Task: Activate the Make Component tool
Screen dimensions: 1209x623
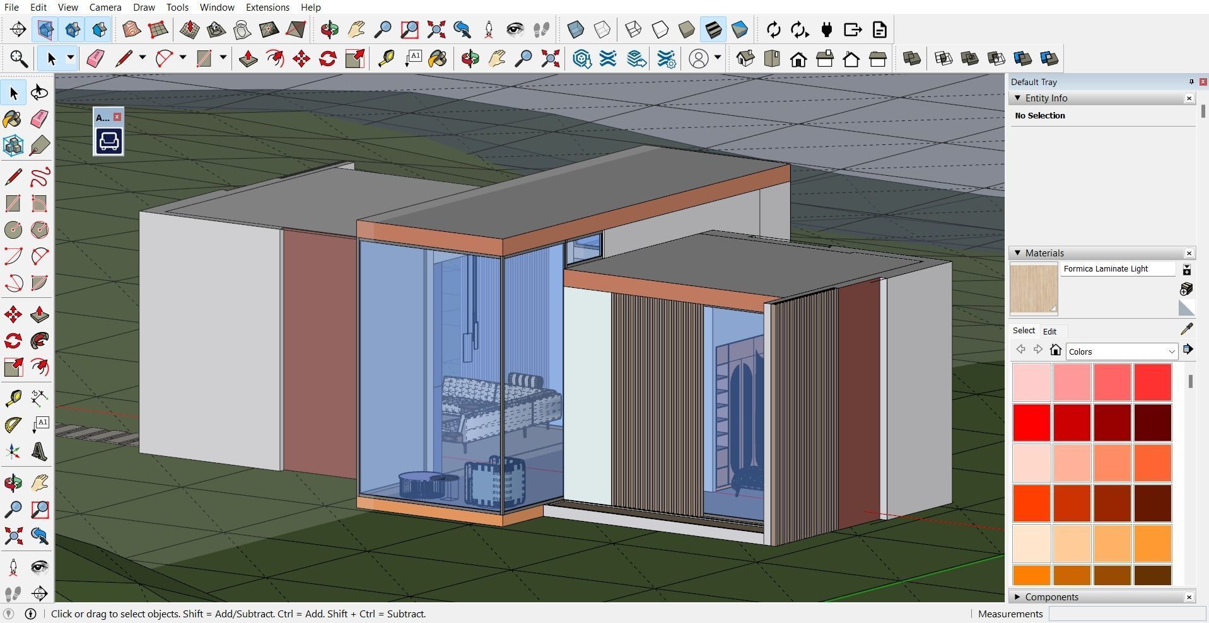Action: pyautogui.click(x=13, y=146)
